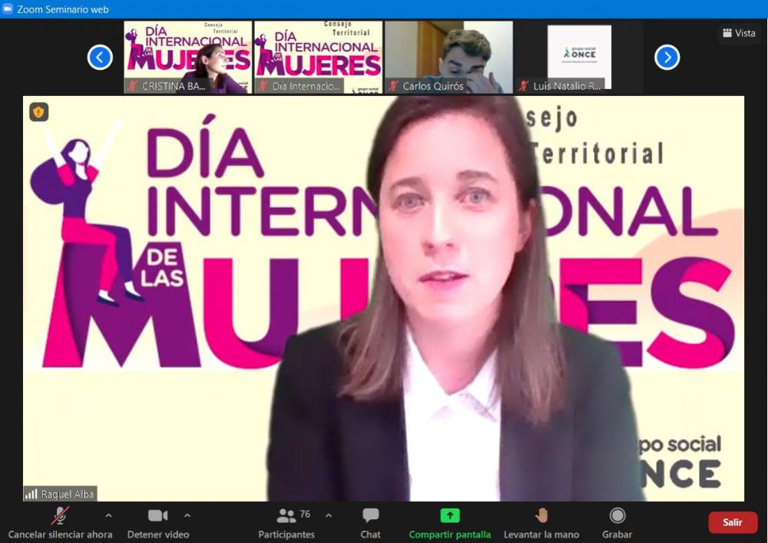The height and width of the screenshot is (543, 768).
Task: Open the Participantes list icon
Action: (287, 515)
